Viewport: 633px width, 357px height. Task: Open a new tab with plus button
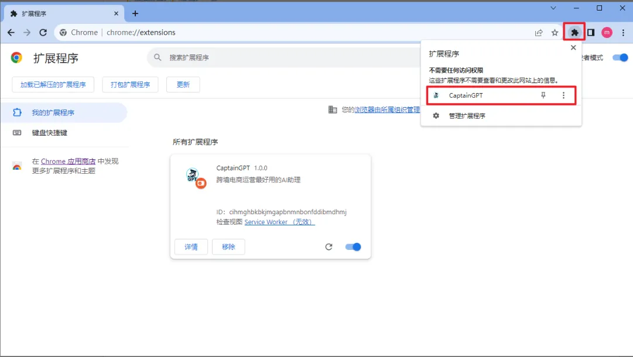tap(135, 13)
